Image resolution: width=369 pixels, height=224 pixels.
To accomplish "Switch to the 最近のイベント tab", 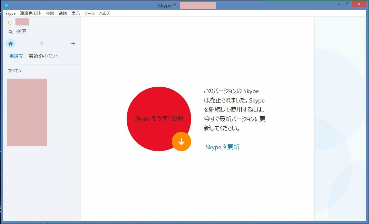I will click(x=44, y=56).
